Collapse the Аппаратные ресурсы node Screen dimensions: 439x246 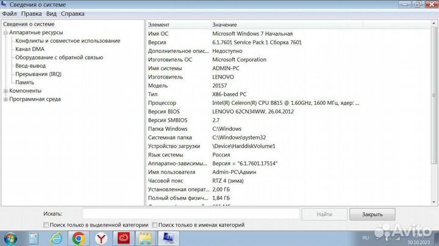click(5, 33)
